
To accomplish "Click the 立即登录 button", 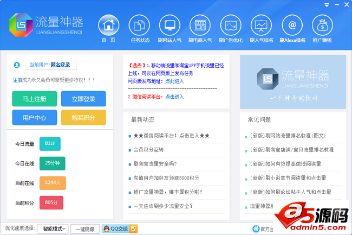I will point(83,99).
